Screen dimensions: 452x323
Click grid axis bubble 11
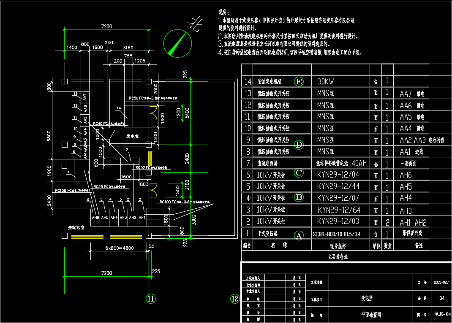[151, 299]
